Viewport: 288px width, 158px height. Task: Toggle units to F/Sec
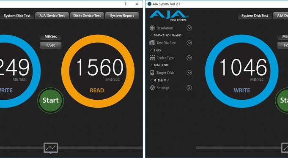[x=51, y=45]
